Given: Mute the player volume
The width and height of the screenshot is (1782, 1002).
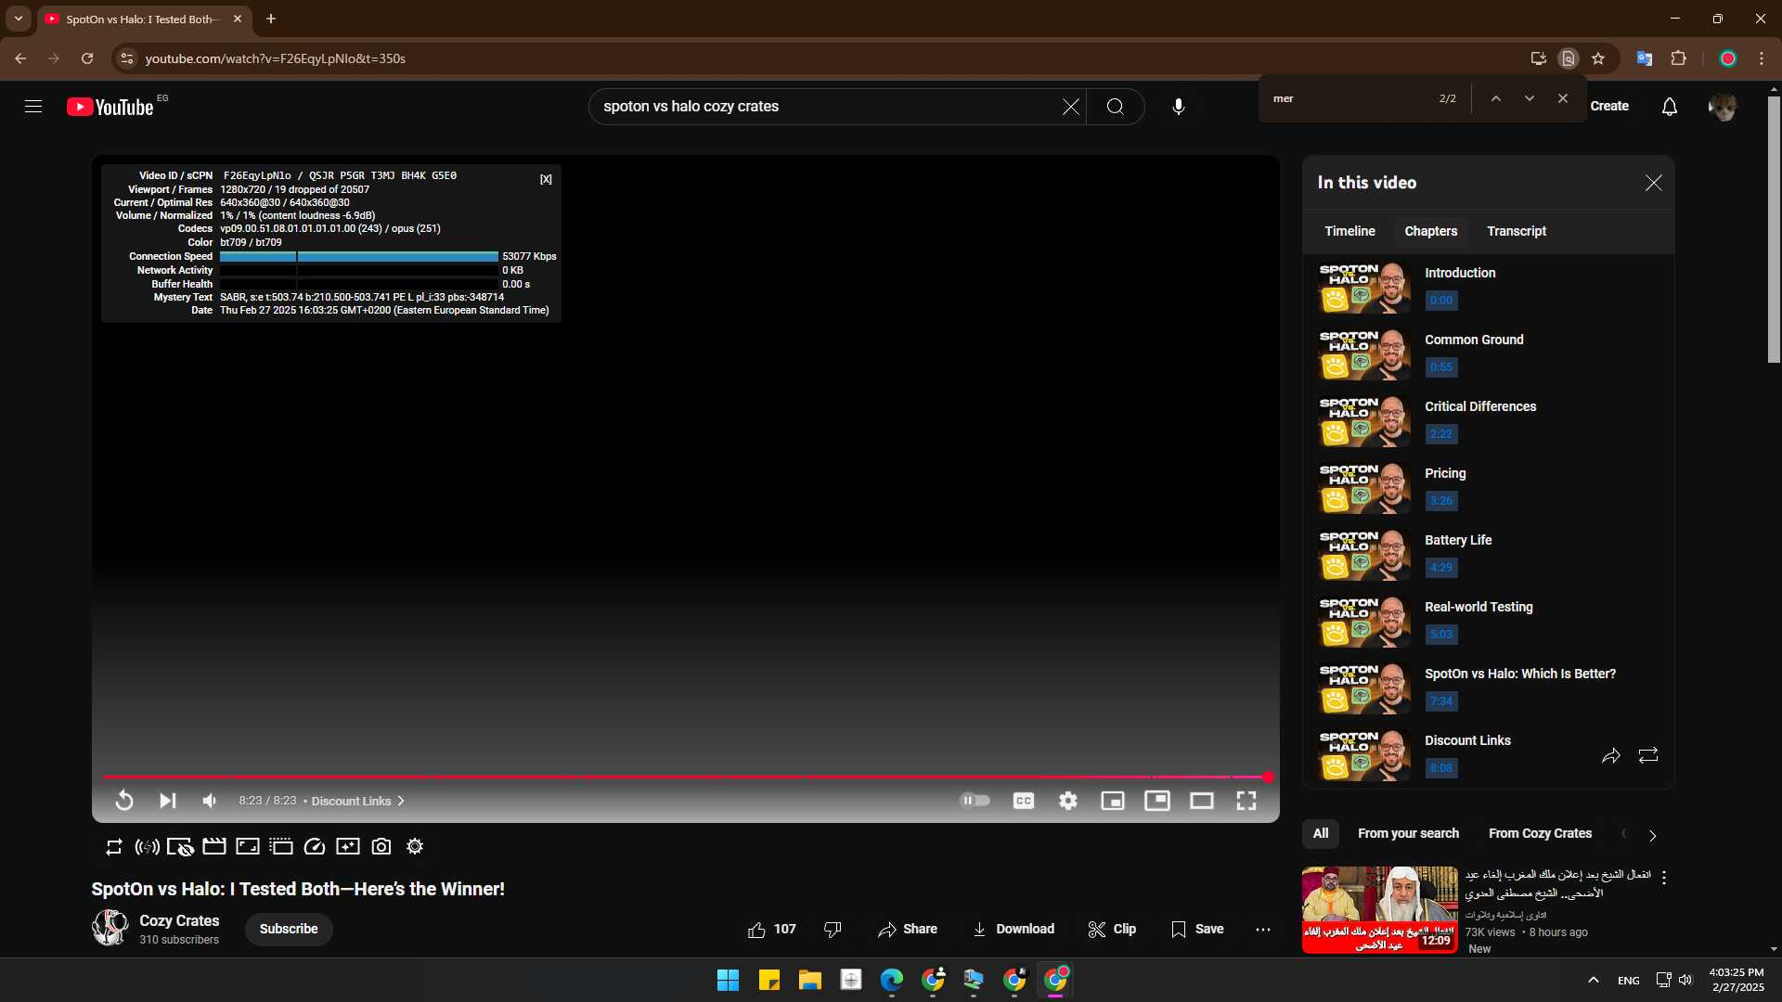Looking at the screenshot, I should click(210, 801).
